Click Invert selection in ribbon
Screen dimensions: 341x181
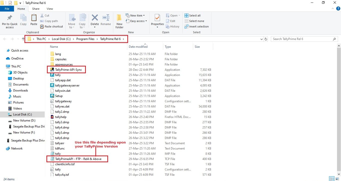click(196, 26)
